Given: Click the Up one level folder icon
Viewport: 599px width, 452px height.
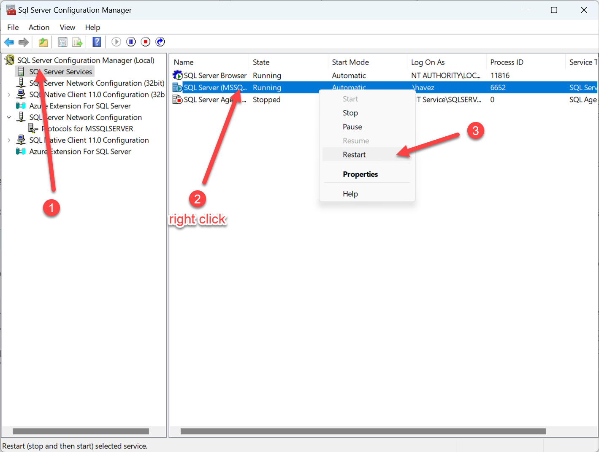Looking at the screenshot, I should (43, 42).
